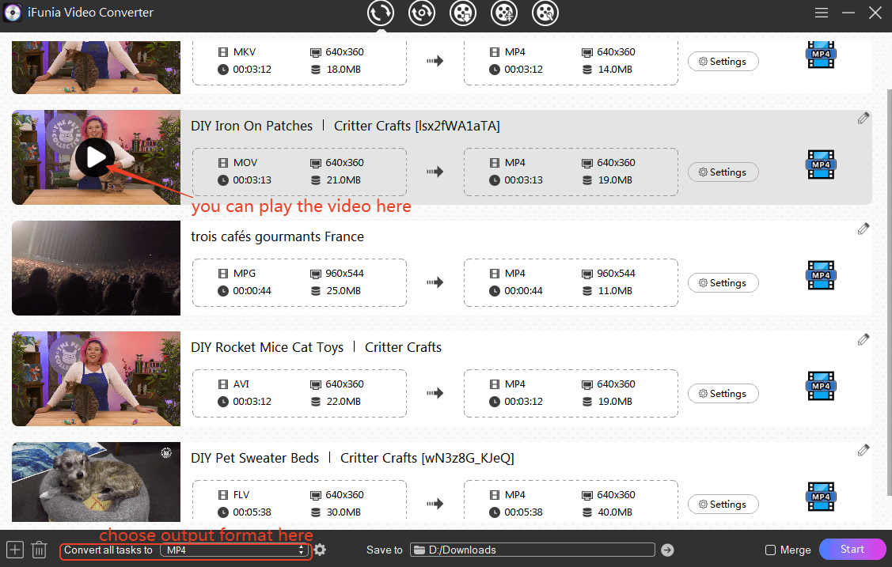The width and height of the screenshot is (892, 567).
Task: Play the DIY Iron On Patches video
Action: pyautogui.click(x=96, y=157)
